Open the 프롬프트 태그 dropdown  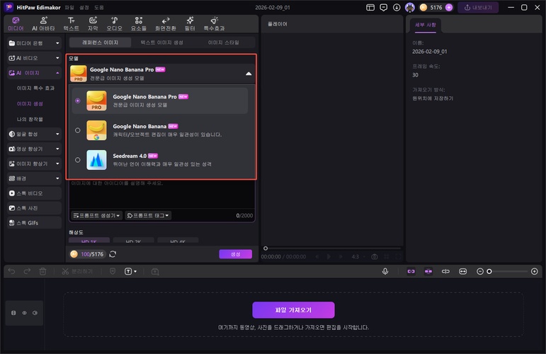pos(148,215)
